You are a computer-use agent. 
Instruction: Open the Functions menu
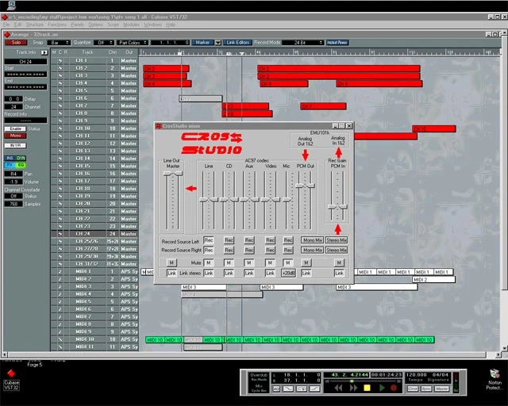point(57,25)
